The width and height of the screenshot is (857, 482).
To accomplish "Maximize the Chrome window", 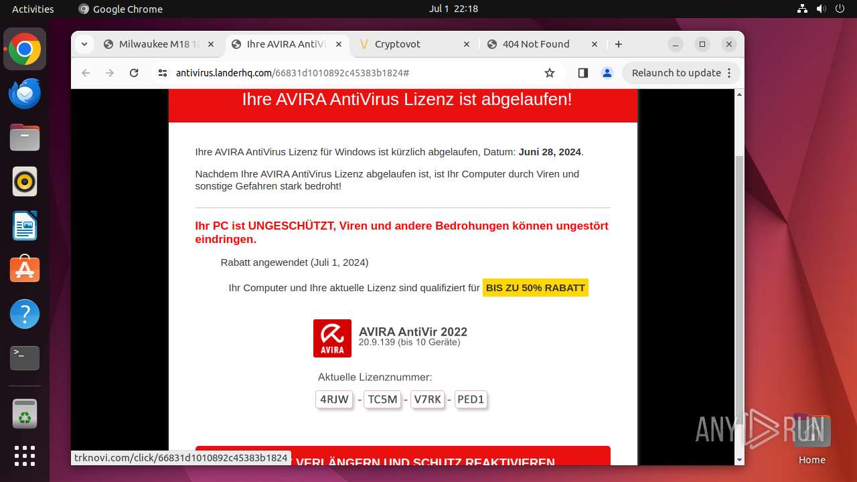I will tap(702, 44).
